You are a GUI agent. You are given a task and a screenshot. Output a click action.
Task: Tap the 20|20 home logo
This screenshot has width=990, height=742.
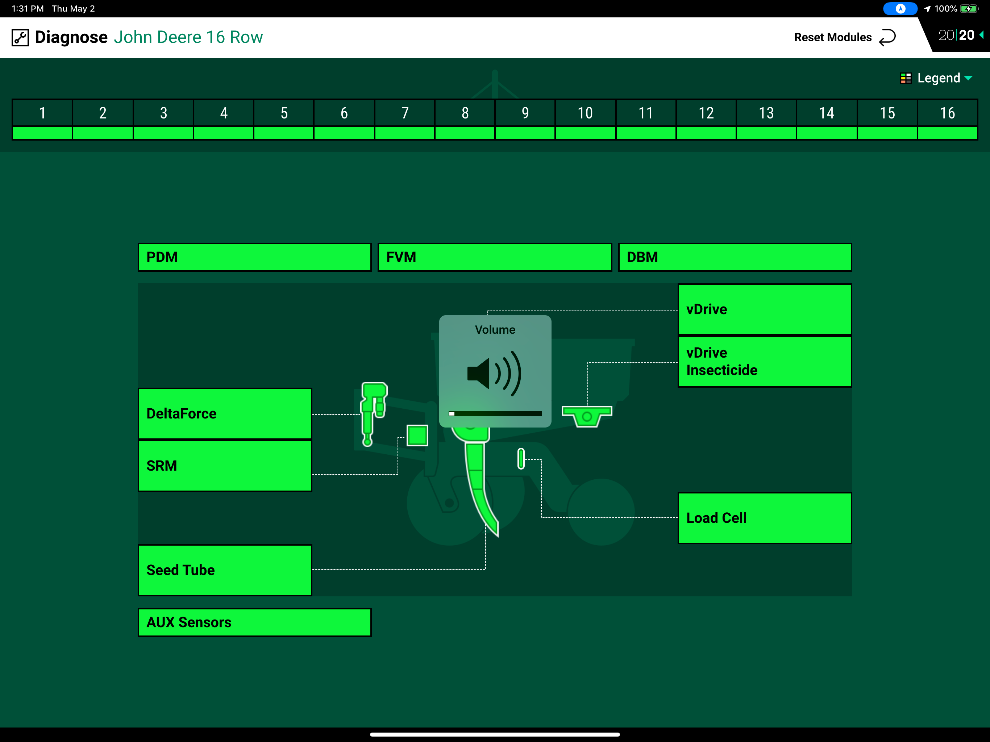956,35
